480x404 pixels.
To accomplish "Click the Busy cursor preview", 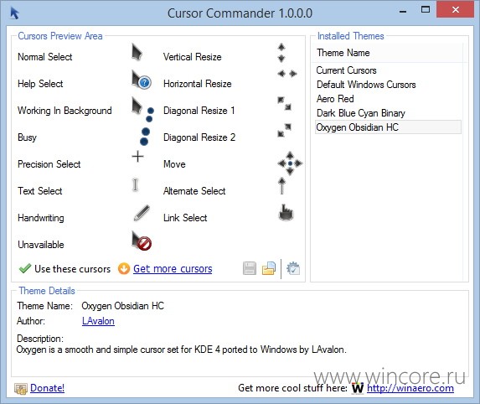I will (x=144, y=137).
